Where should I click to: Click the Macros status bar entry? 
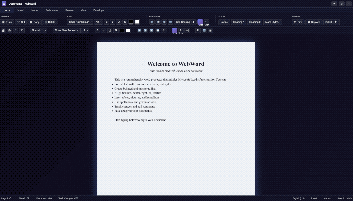327,198
